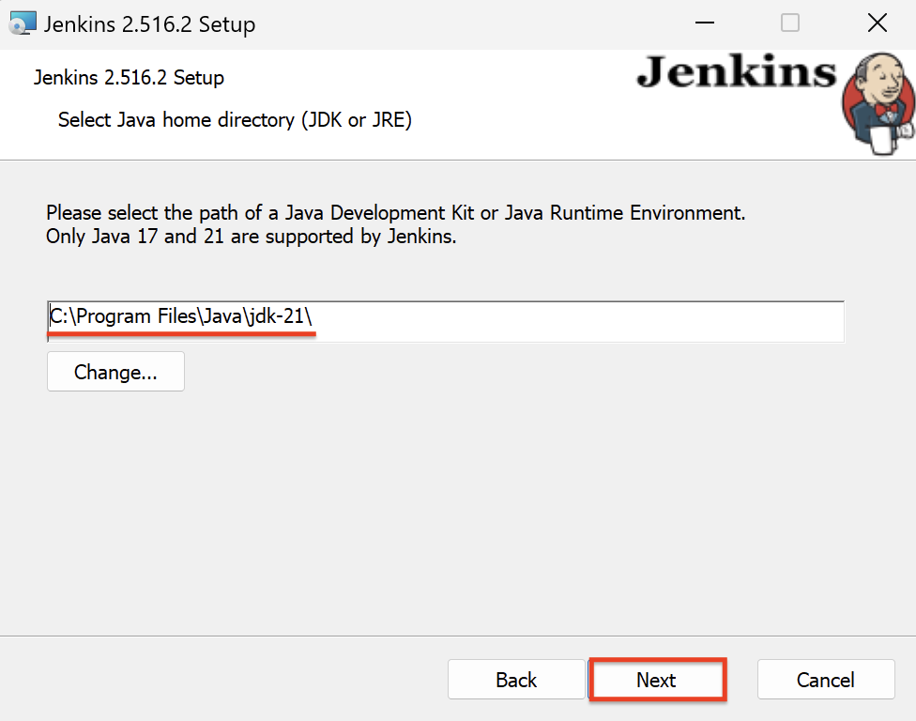916x721 pixels.
Task: Click 'Select Java home directory' subtitle
Action: coord(235,120)
